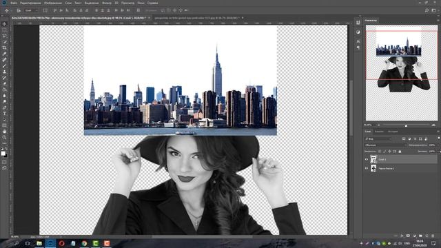Select the History Brush tool
Viewport: 441px width, 248px height.
pyautogui.click(x=4, y=78)
